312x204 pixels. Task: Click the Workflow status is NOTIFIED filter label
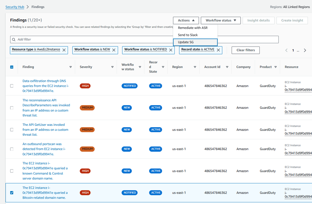point(146,49)
